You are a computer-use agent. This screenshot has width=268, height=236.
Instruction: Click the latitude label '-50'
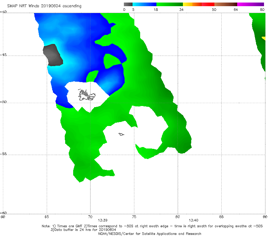pos(3,102)
